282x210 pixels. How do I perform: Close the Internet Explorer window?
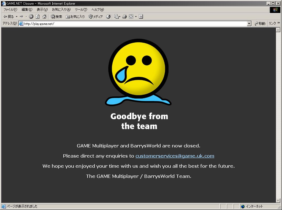[x=278, y=3]
